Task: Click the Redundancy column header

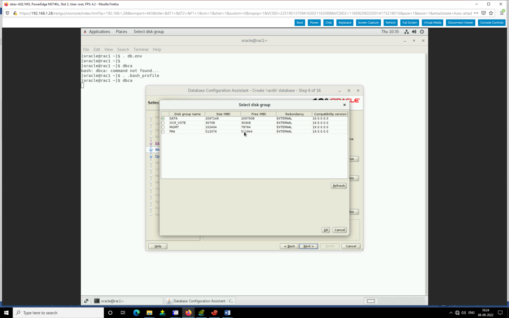Action: click(x=294, y=114)
